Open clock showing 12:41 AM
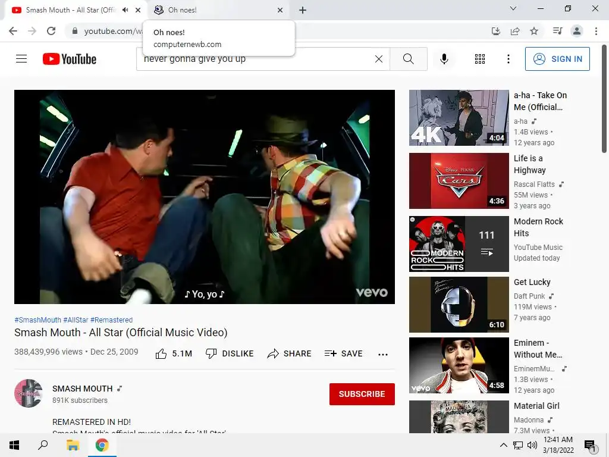The height and width of the screenshot is (457, 609). [x=558, y=445]
